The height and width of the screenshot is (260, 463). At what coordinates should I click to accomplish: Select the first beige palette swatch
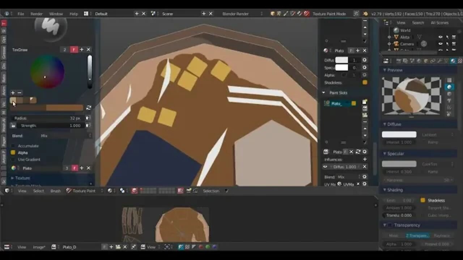coord(13,100)
